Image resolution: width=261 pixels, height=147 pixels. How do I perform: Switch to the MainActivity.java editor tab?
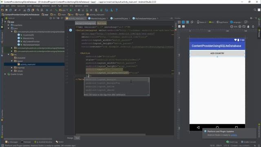pyautogui.click(x=98, y=18)
